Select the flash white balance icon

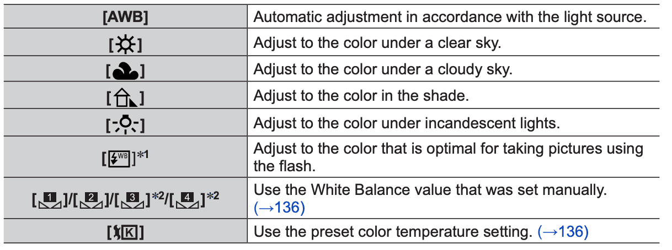coord(121,155)
